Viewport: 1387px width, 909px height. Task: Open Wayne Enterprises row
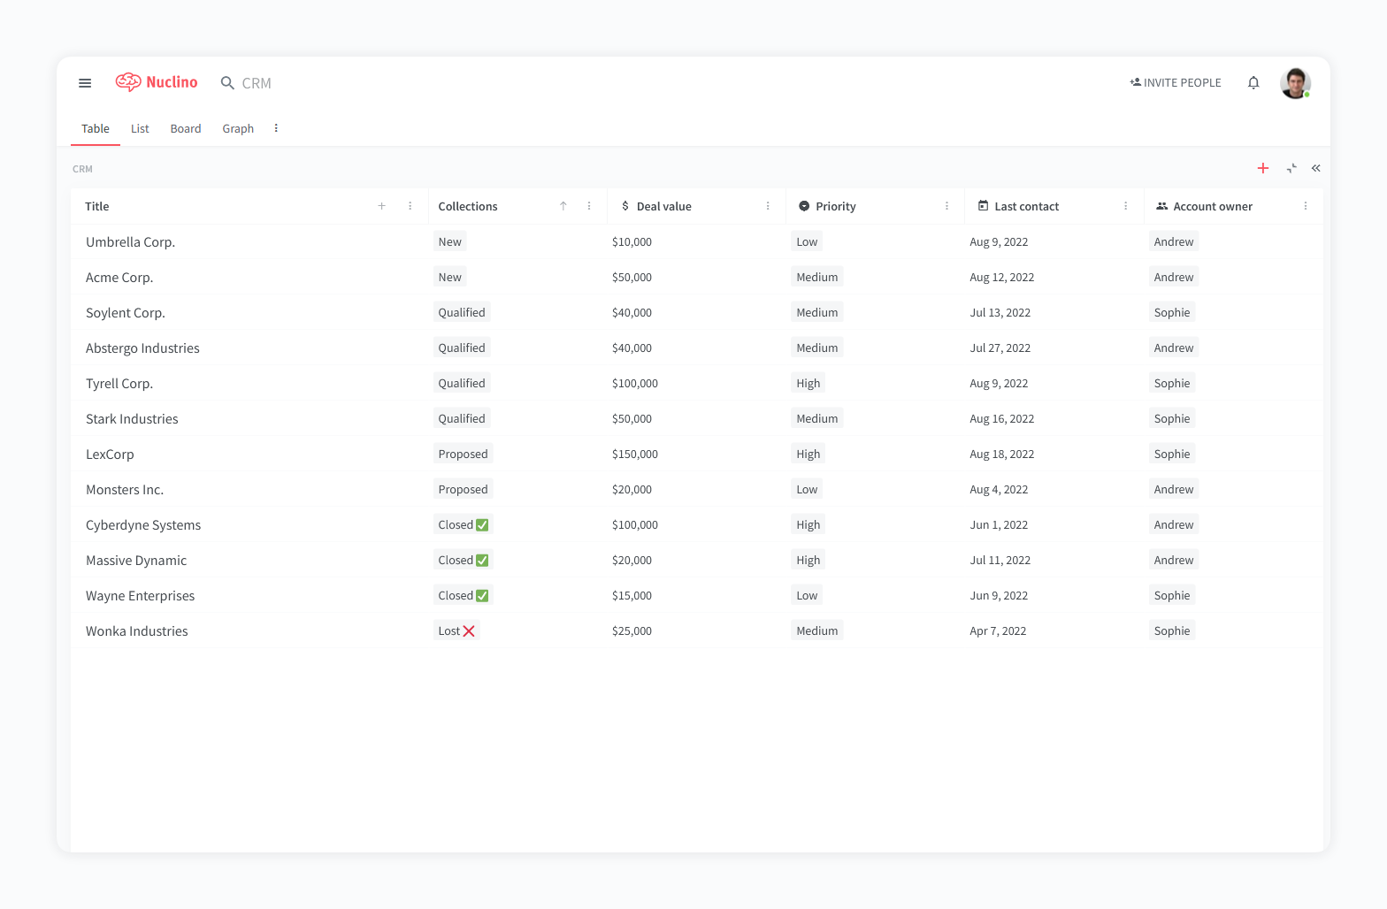140,596
